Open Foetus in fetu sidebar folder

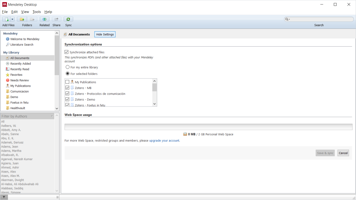[19, 103]
